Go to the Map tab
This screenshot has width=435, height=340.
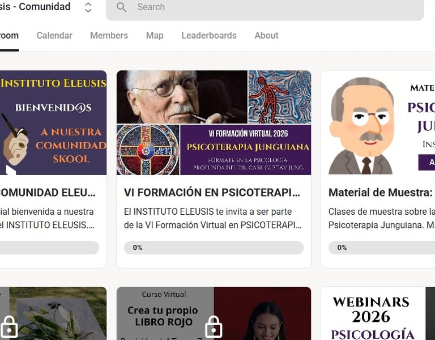[155, 36]
